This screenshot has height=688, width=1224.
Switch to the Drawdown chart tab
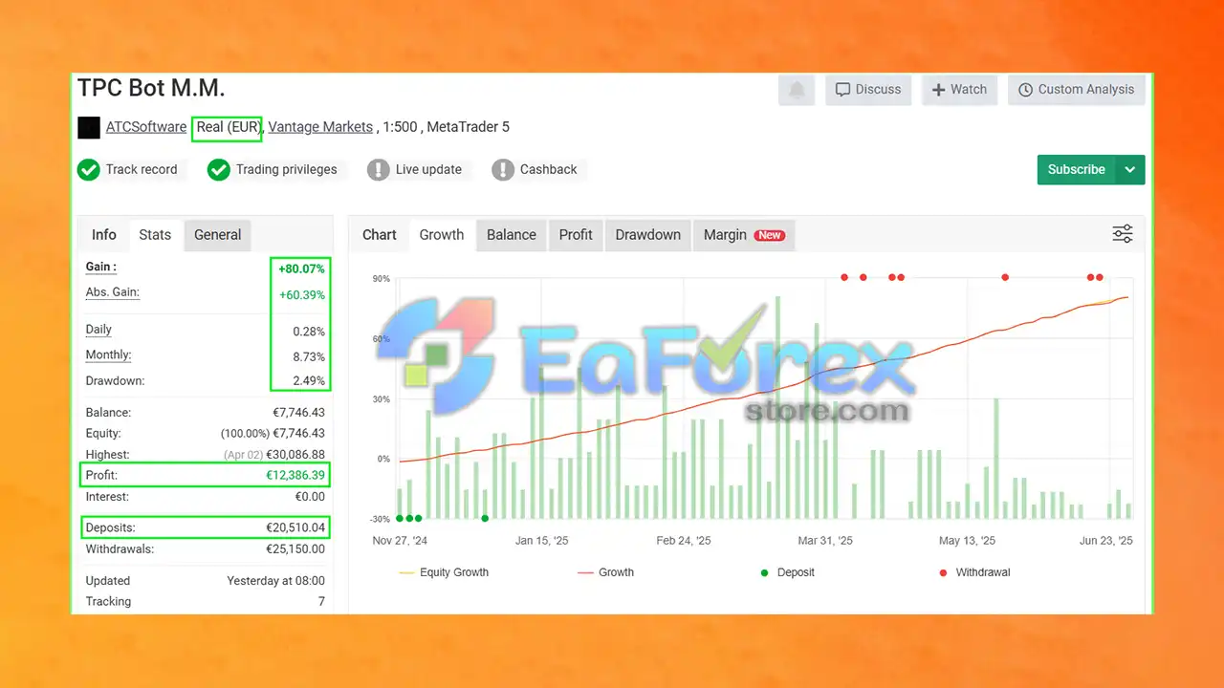648,235
